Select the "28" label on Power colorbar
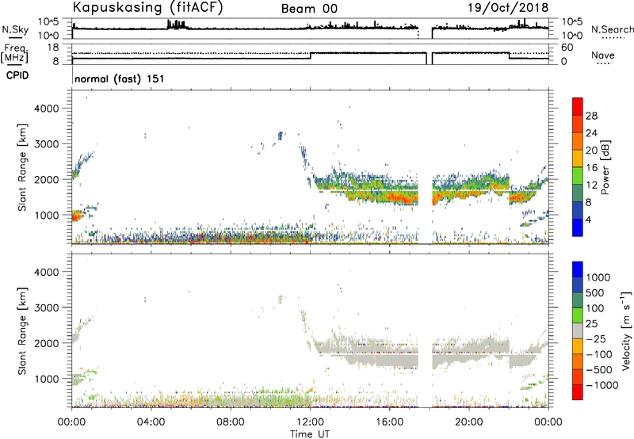Viewport: 634px width, 439px height. coord(591,116)
